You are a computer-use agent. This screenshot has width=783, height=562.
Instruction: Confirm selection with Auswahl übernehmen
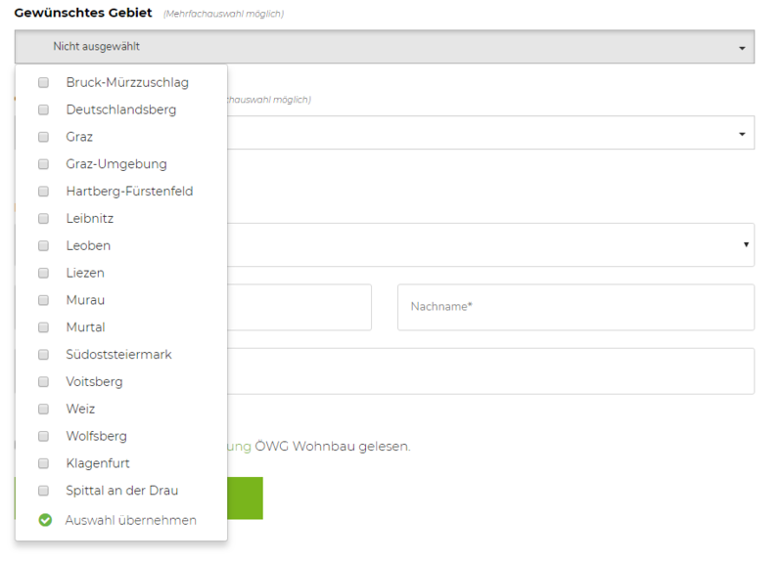point(130,520)
